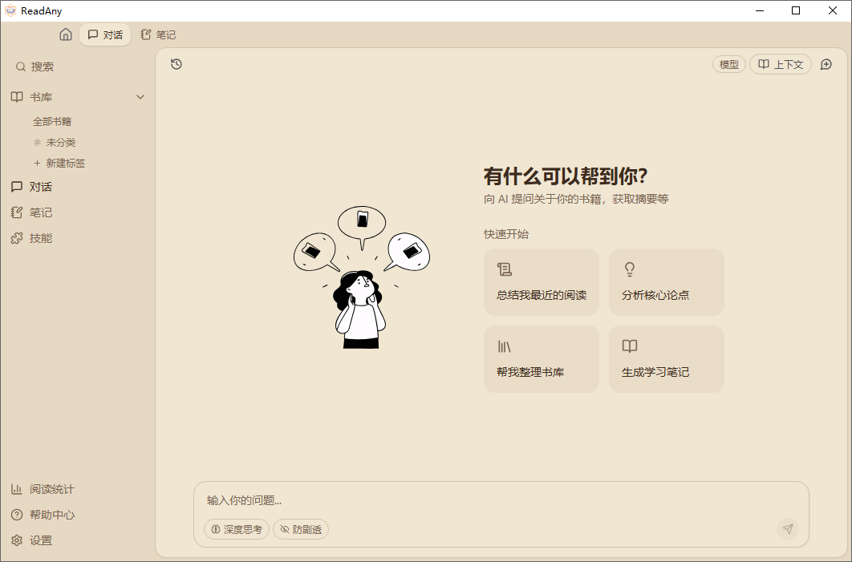Select 全部书籍 under the library
This screenshot has height=562, width=852.
point(52,121)
